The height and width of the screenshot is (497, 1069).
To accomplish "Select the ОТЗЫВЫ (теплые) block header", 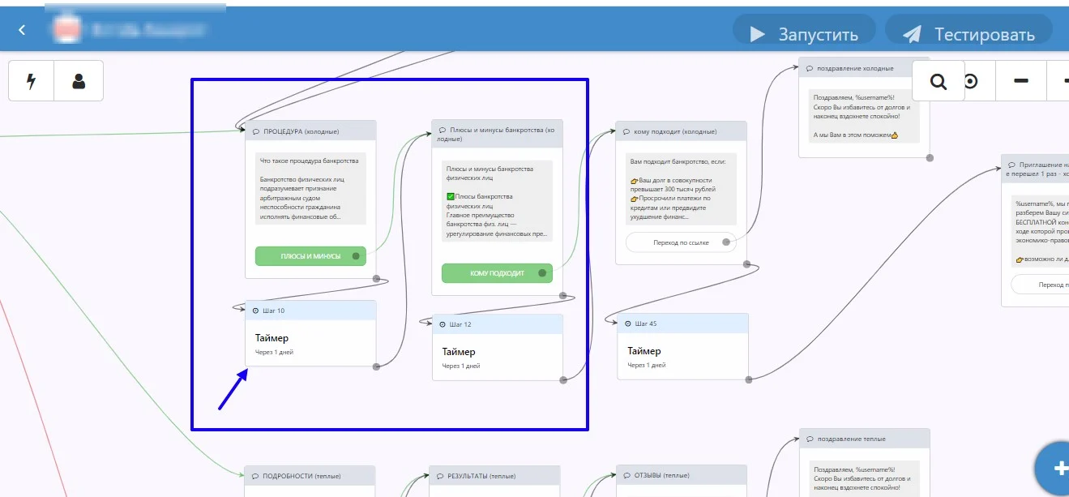I will pos(682,476).
